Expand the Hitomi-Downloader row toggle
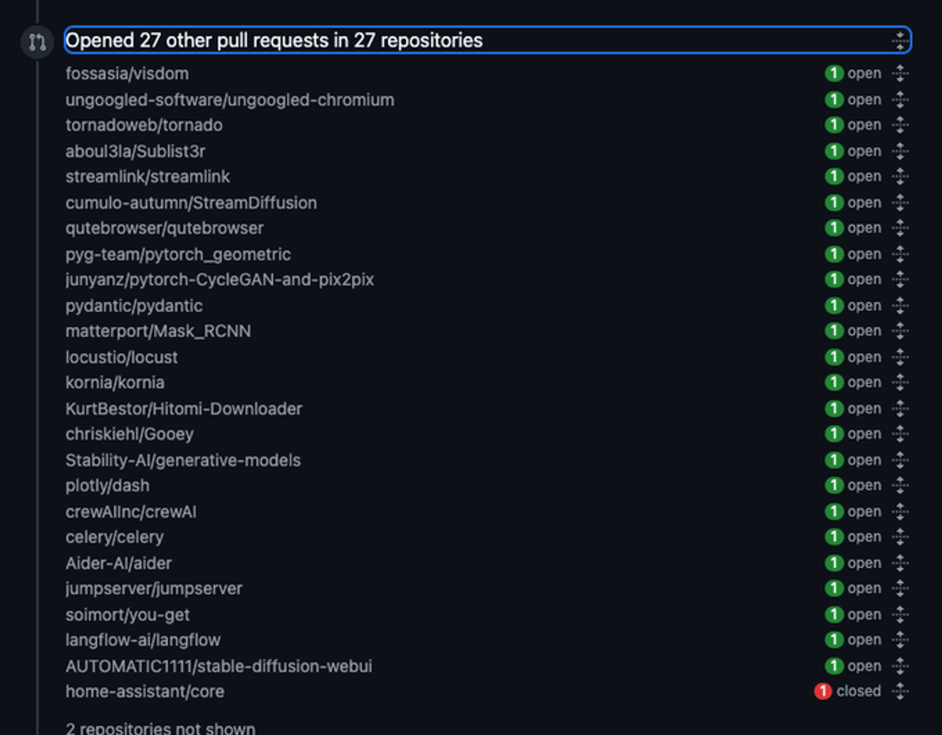 tap(900, 409)
